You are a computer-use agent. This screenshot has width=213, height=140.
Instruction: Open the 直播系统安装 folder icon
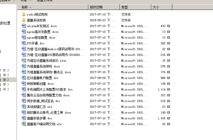point(24,20)
